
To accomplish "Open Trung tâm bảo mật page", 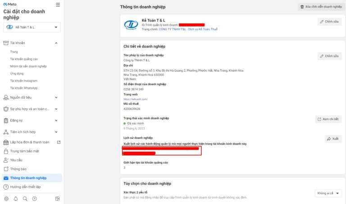I will pyautogui.click(x=25, y=151).
